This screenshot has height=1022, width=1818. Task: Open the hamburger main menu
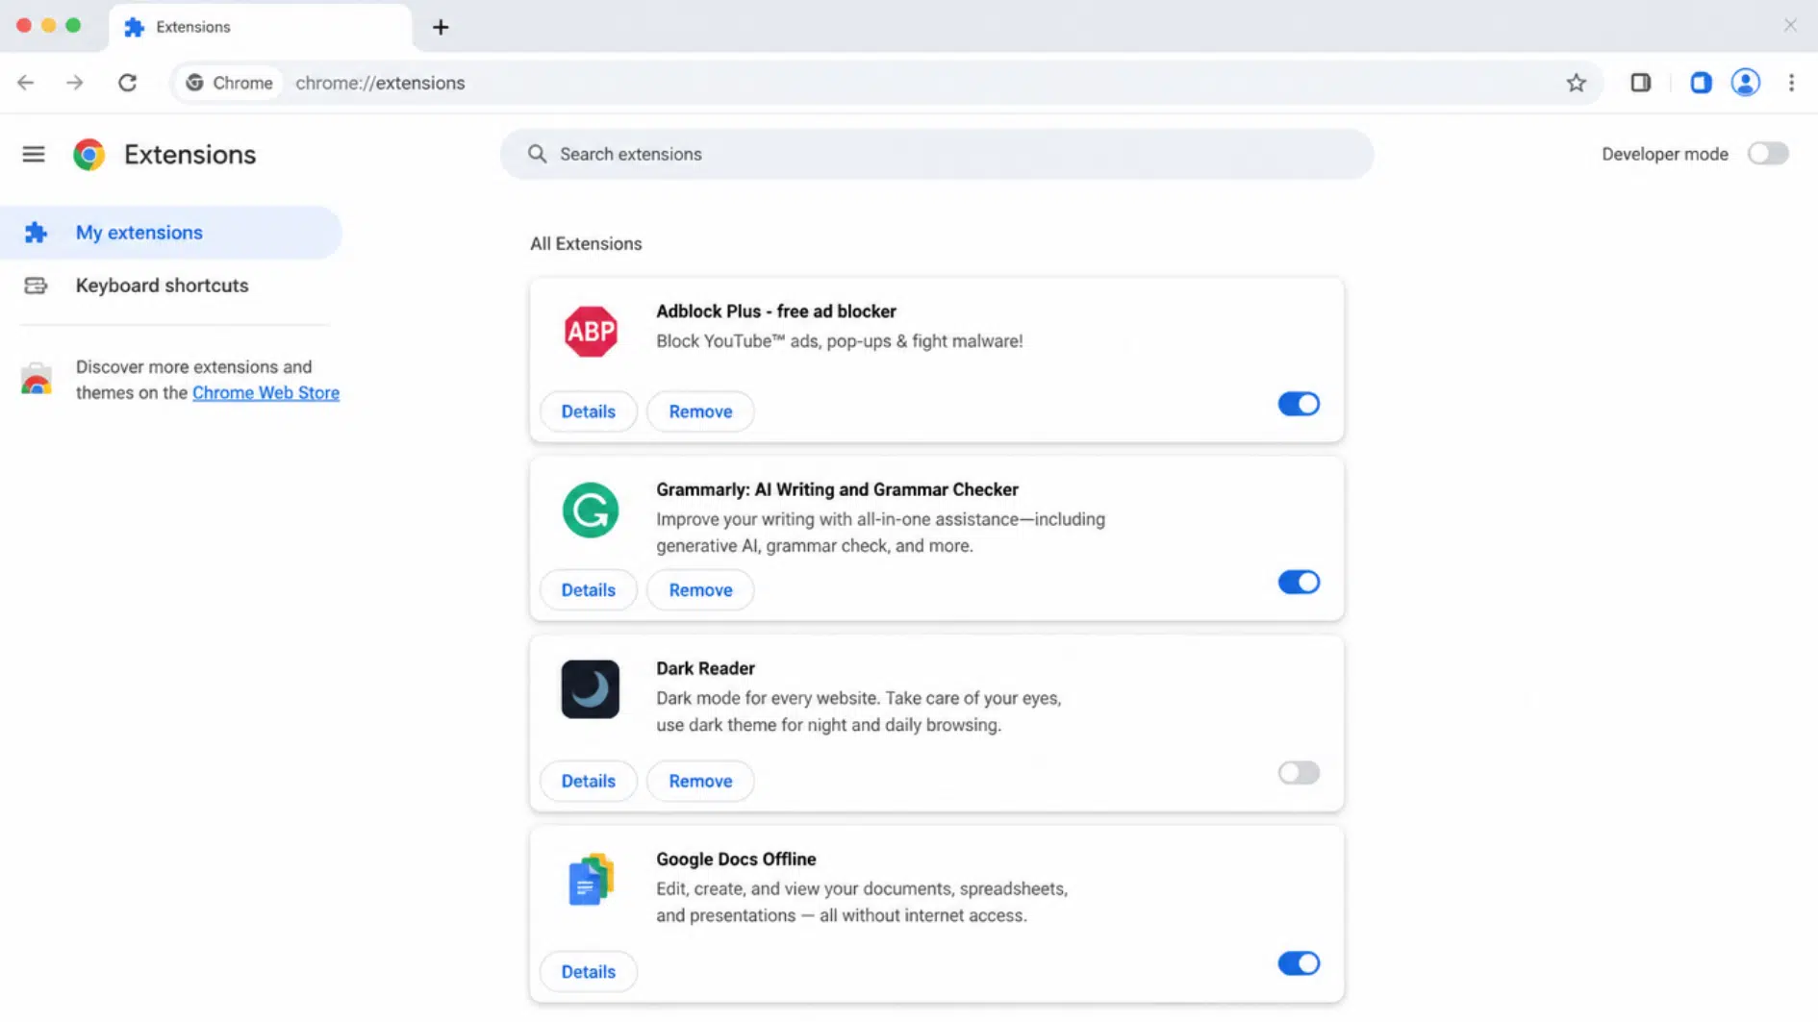(x=34, y=154)
